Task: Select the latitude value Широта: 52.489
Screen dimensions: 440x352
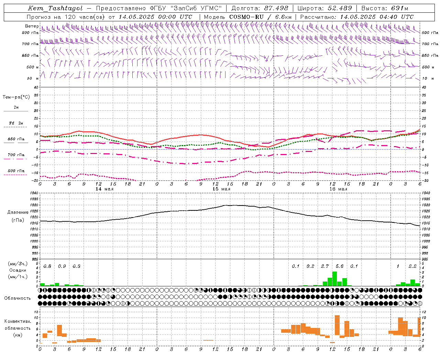Action: coord(325,8)
